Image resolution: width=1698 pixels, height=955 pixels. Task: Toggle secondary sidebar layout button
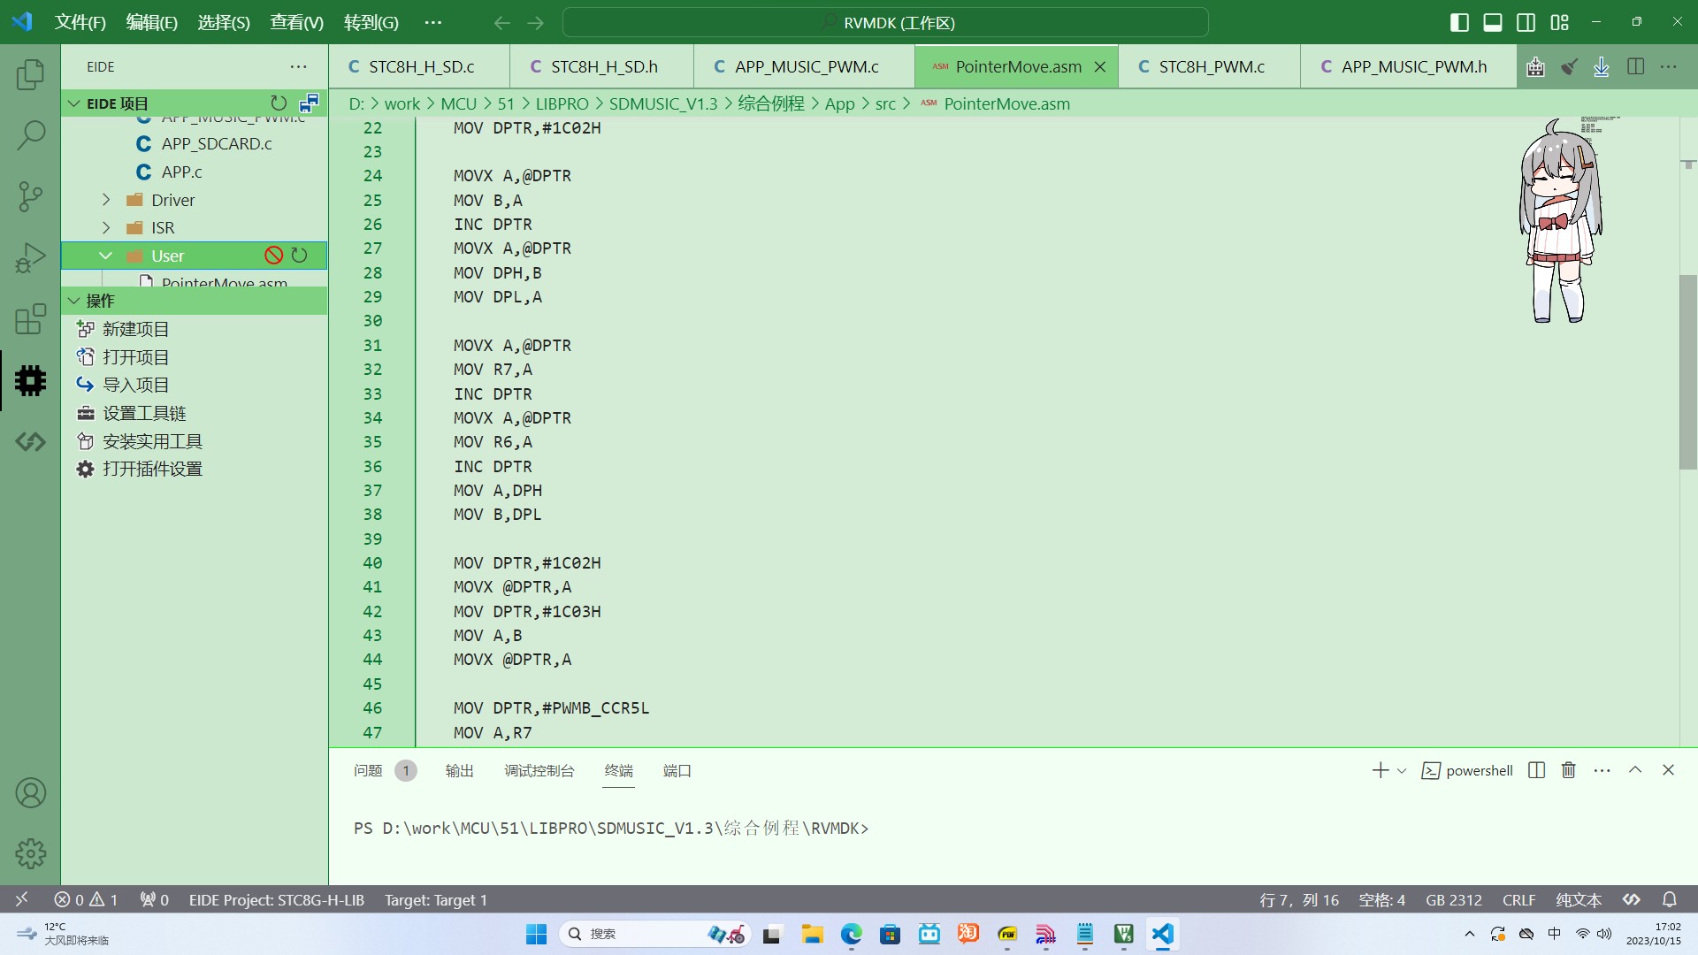coord(1526,22)
